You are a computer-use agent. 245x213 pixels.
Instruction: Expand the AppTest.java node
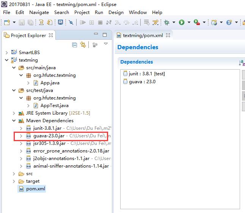(x=28, y=106)
